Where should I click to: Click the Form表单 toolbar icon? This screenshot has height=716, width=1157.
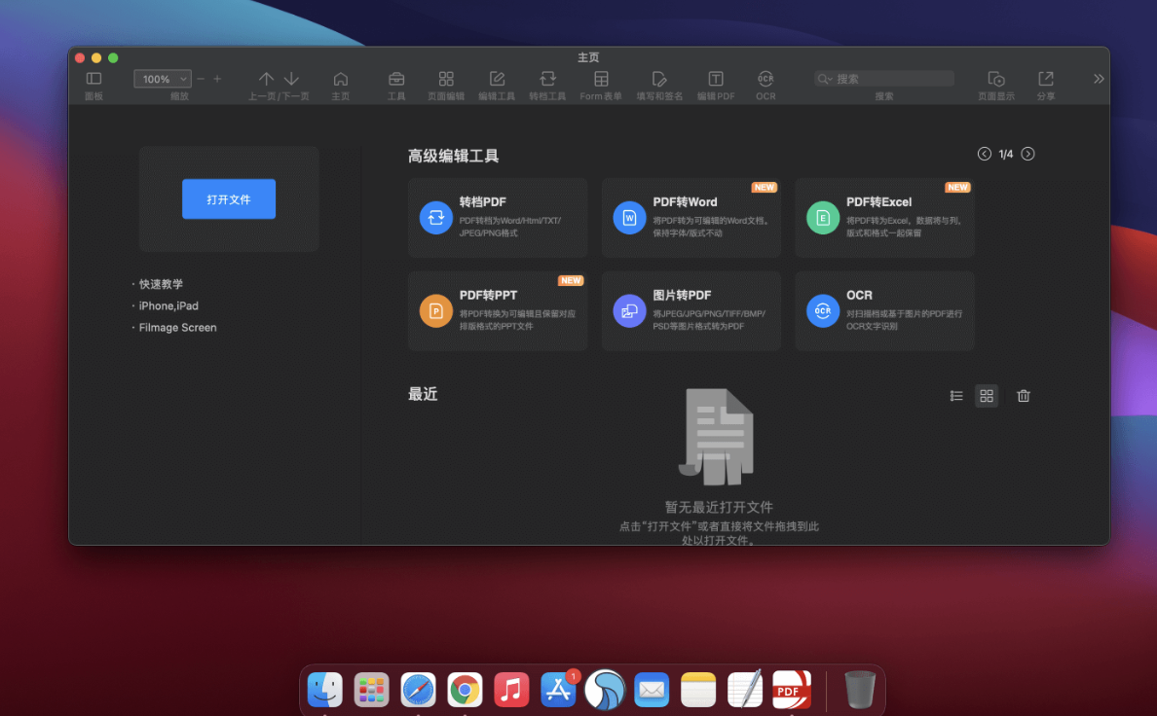click(601, 80)
